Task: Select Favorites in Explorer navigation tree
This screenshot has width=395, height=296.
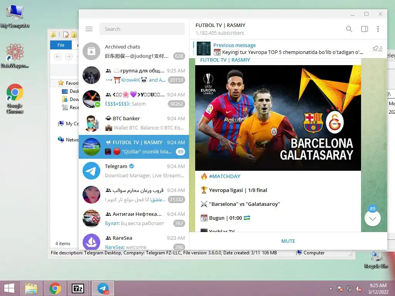Action: (68, 83)
